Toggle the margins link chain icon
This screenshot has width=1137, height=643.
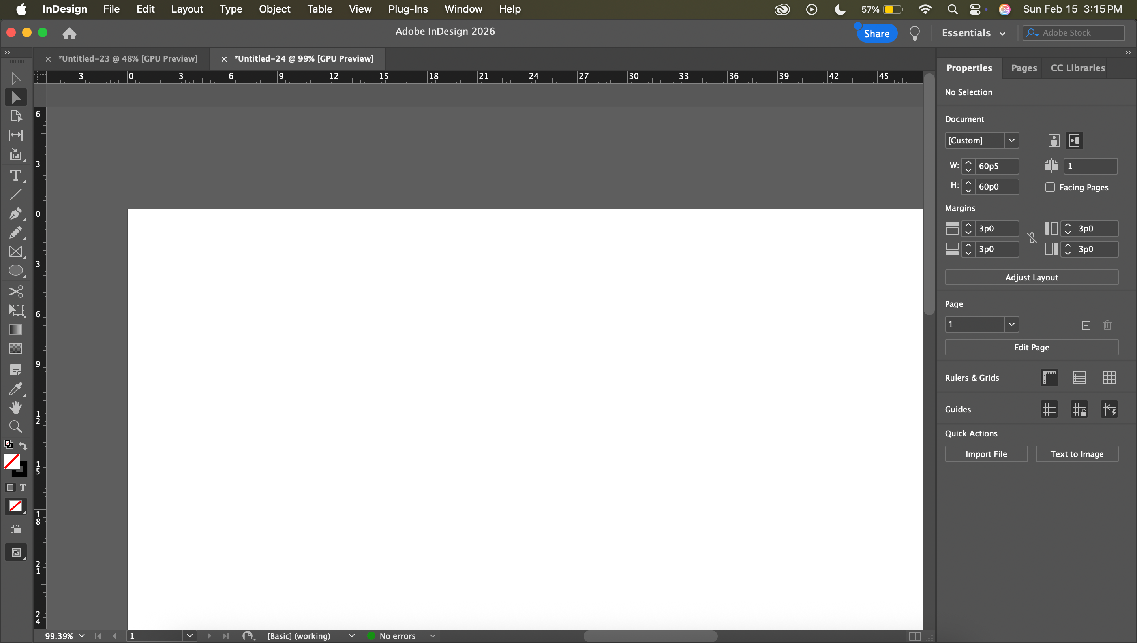point(1032,239)
